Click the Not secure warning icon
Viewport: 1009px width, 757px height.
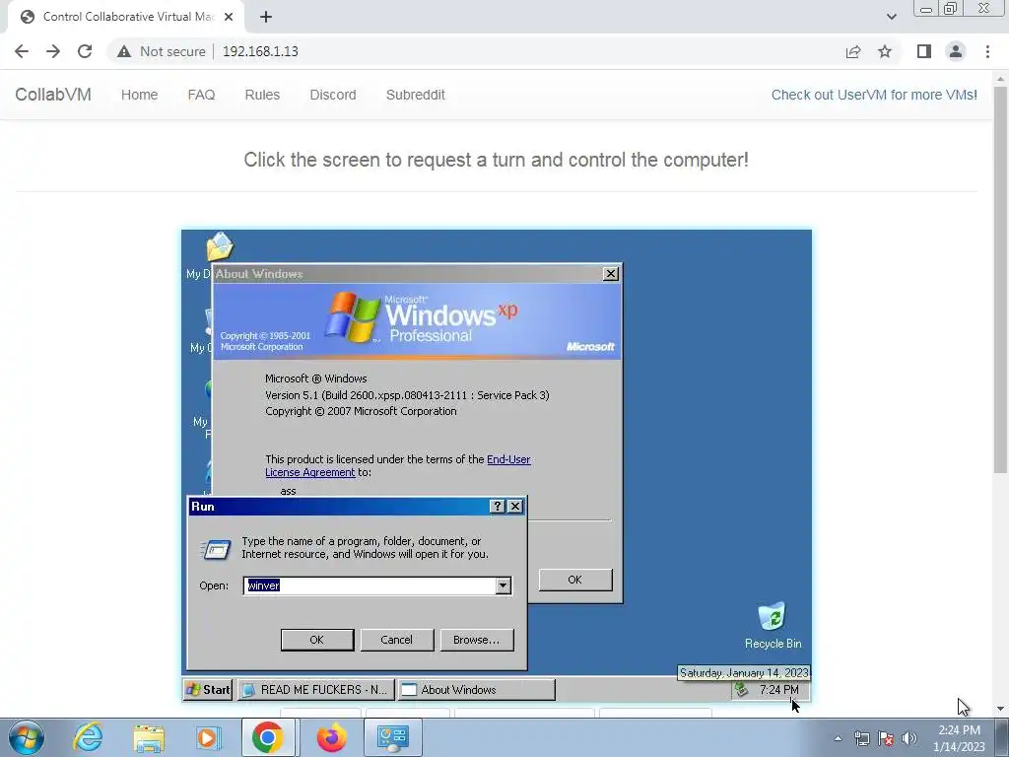(124, 51)
